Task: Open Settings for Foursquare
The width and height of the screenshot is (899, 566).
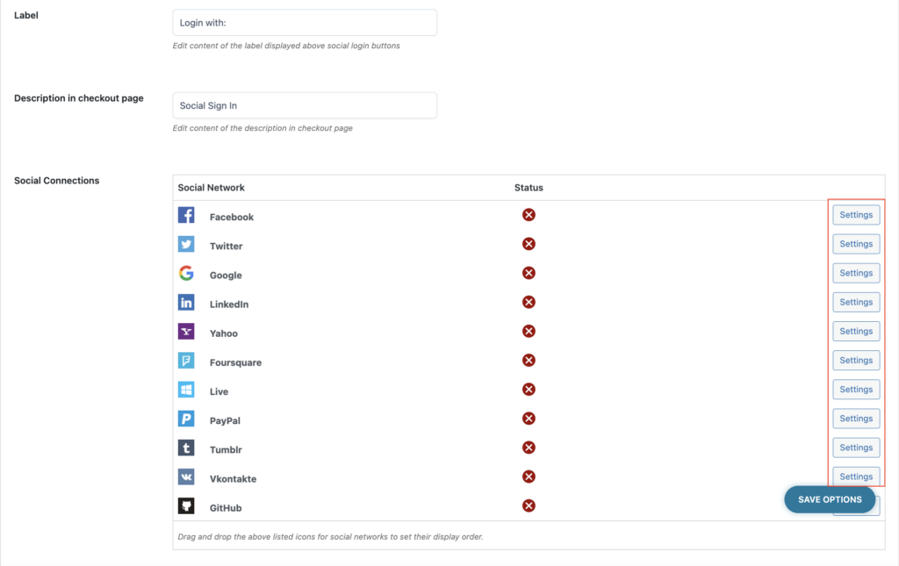Action: [x=856, y=361]
